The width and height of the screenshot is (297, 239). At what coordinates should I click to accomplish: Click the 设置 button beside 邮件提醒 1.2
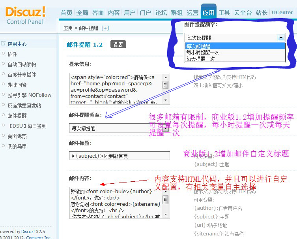[118, 44]
